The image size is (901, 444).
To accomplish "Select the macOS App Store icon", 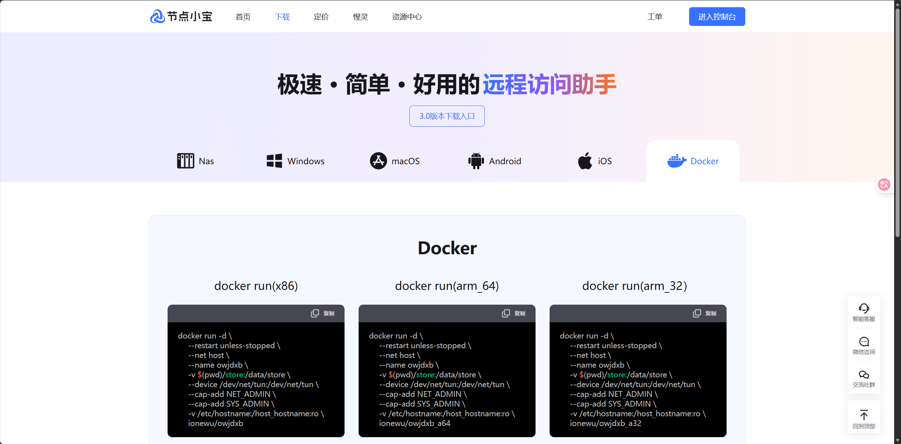I will tap(378, 161).
